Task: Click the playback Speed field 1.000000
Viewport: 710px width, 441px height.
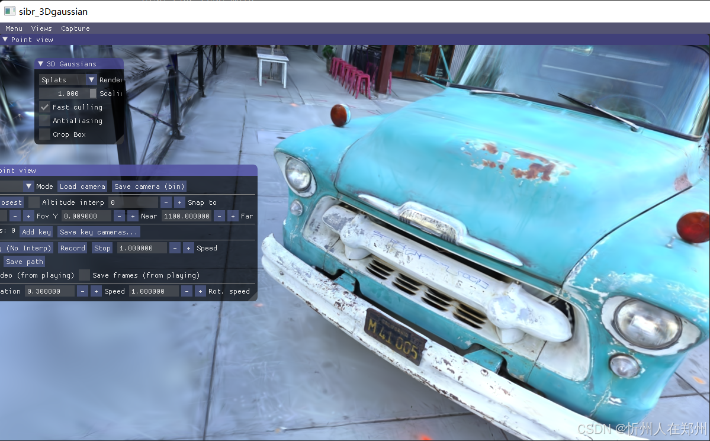Action: 142,247
